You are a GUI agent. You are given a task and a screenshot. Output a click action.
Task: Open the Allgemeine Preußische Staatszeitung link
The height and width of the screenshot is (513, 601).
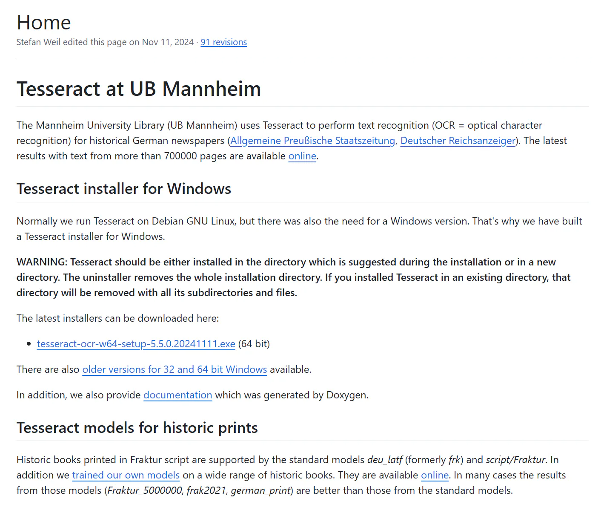click(x=312, y=141)
